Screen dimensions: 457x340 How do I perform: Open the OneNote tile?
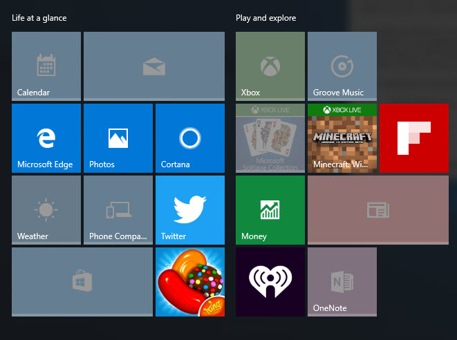(342, 282)
